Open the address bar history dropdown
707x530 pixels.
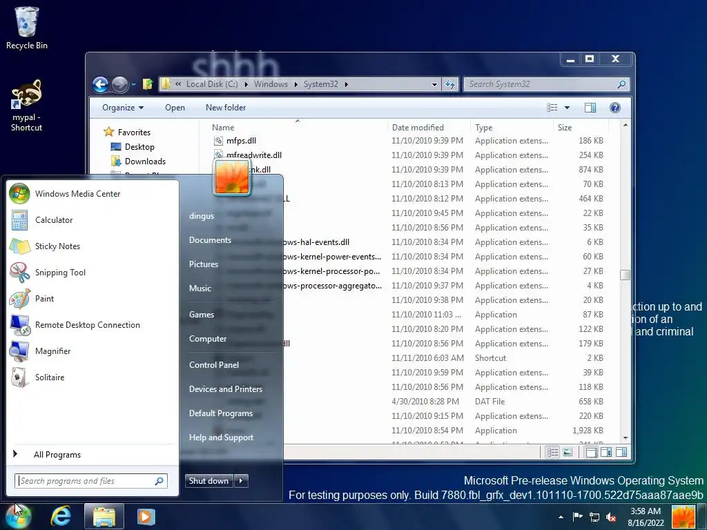point(434,84)
